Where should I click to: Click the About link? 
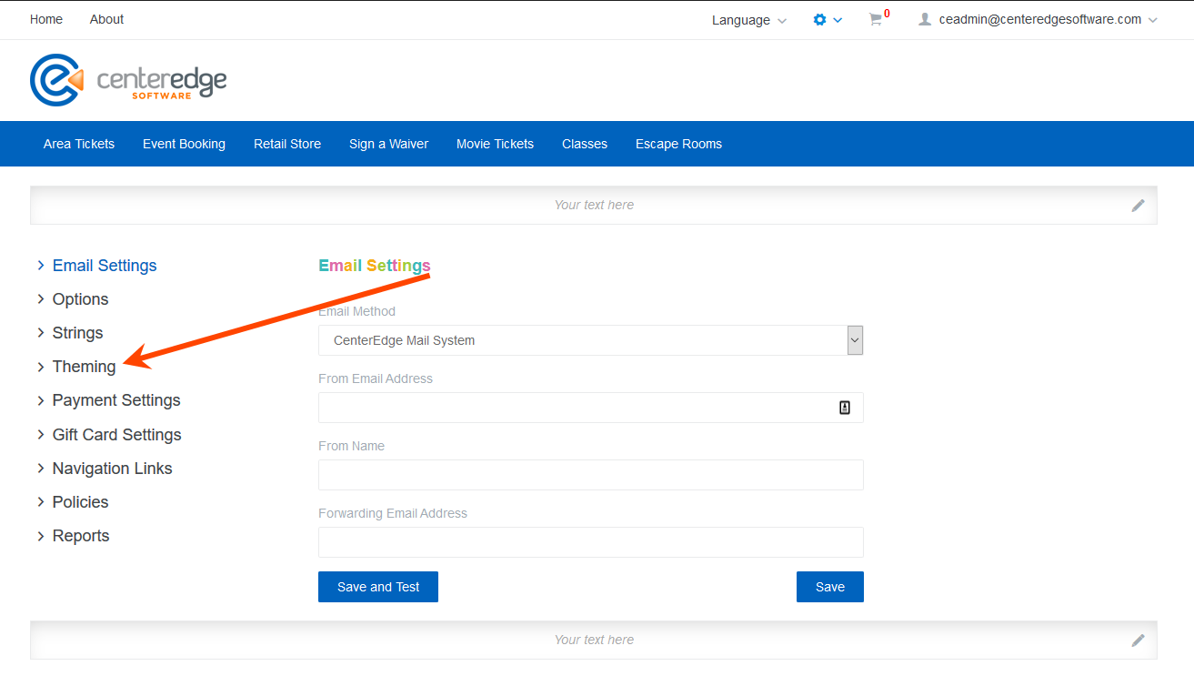pos(106,19)
